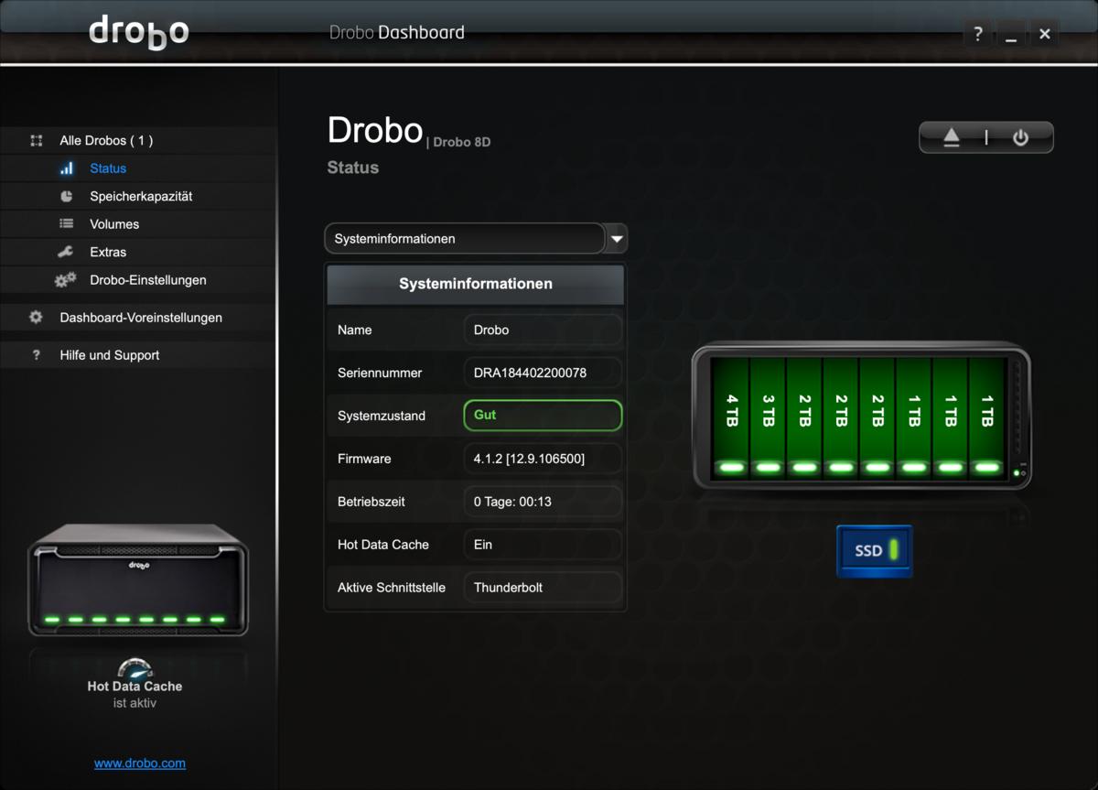Click the Drobo 8D model label
This screenshot has width=1098, height=790.
point(462,142)
